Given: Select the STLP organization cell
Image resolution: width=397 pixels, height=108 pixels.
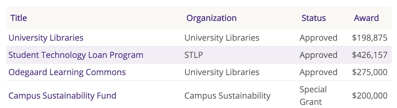Looking at the screenshot, I should [194, 55].
